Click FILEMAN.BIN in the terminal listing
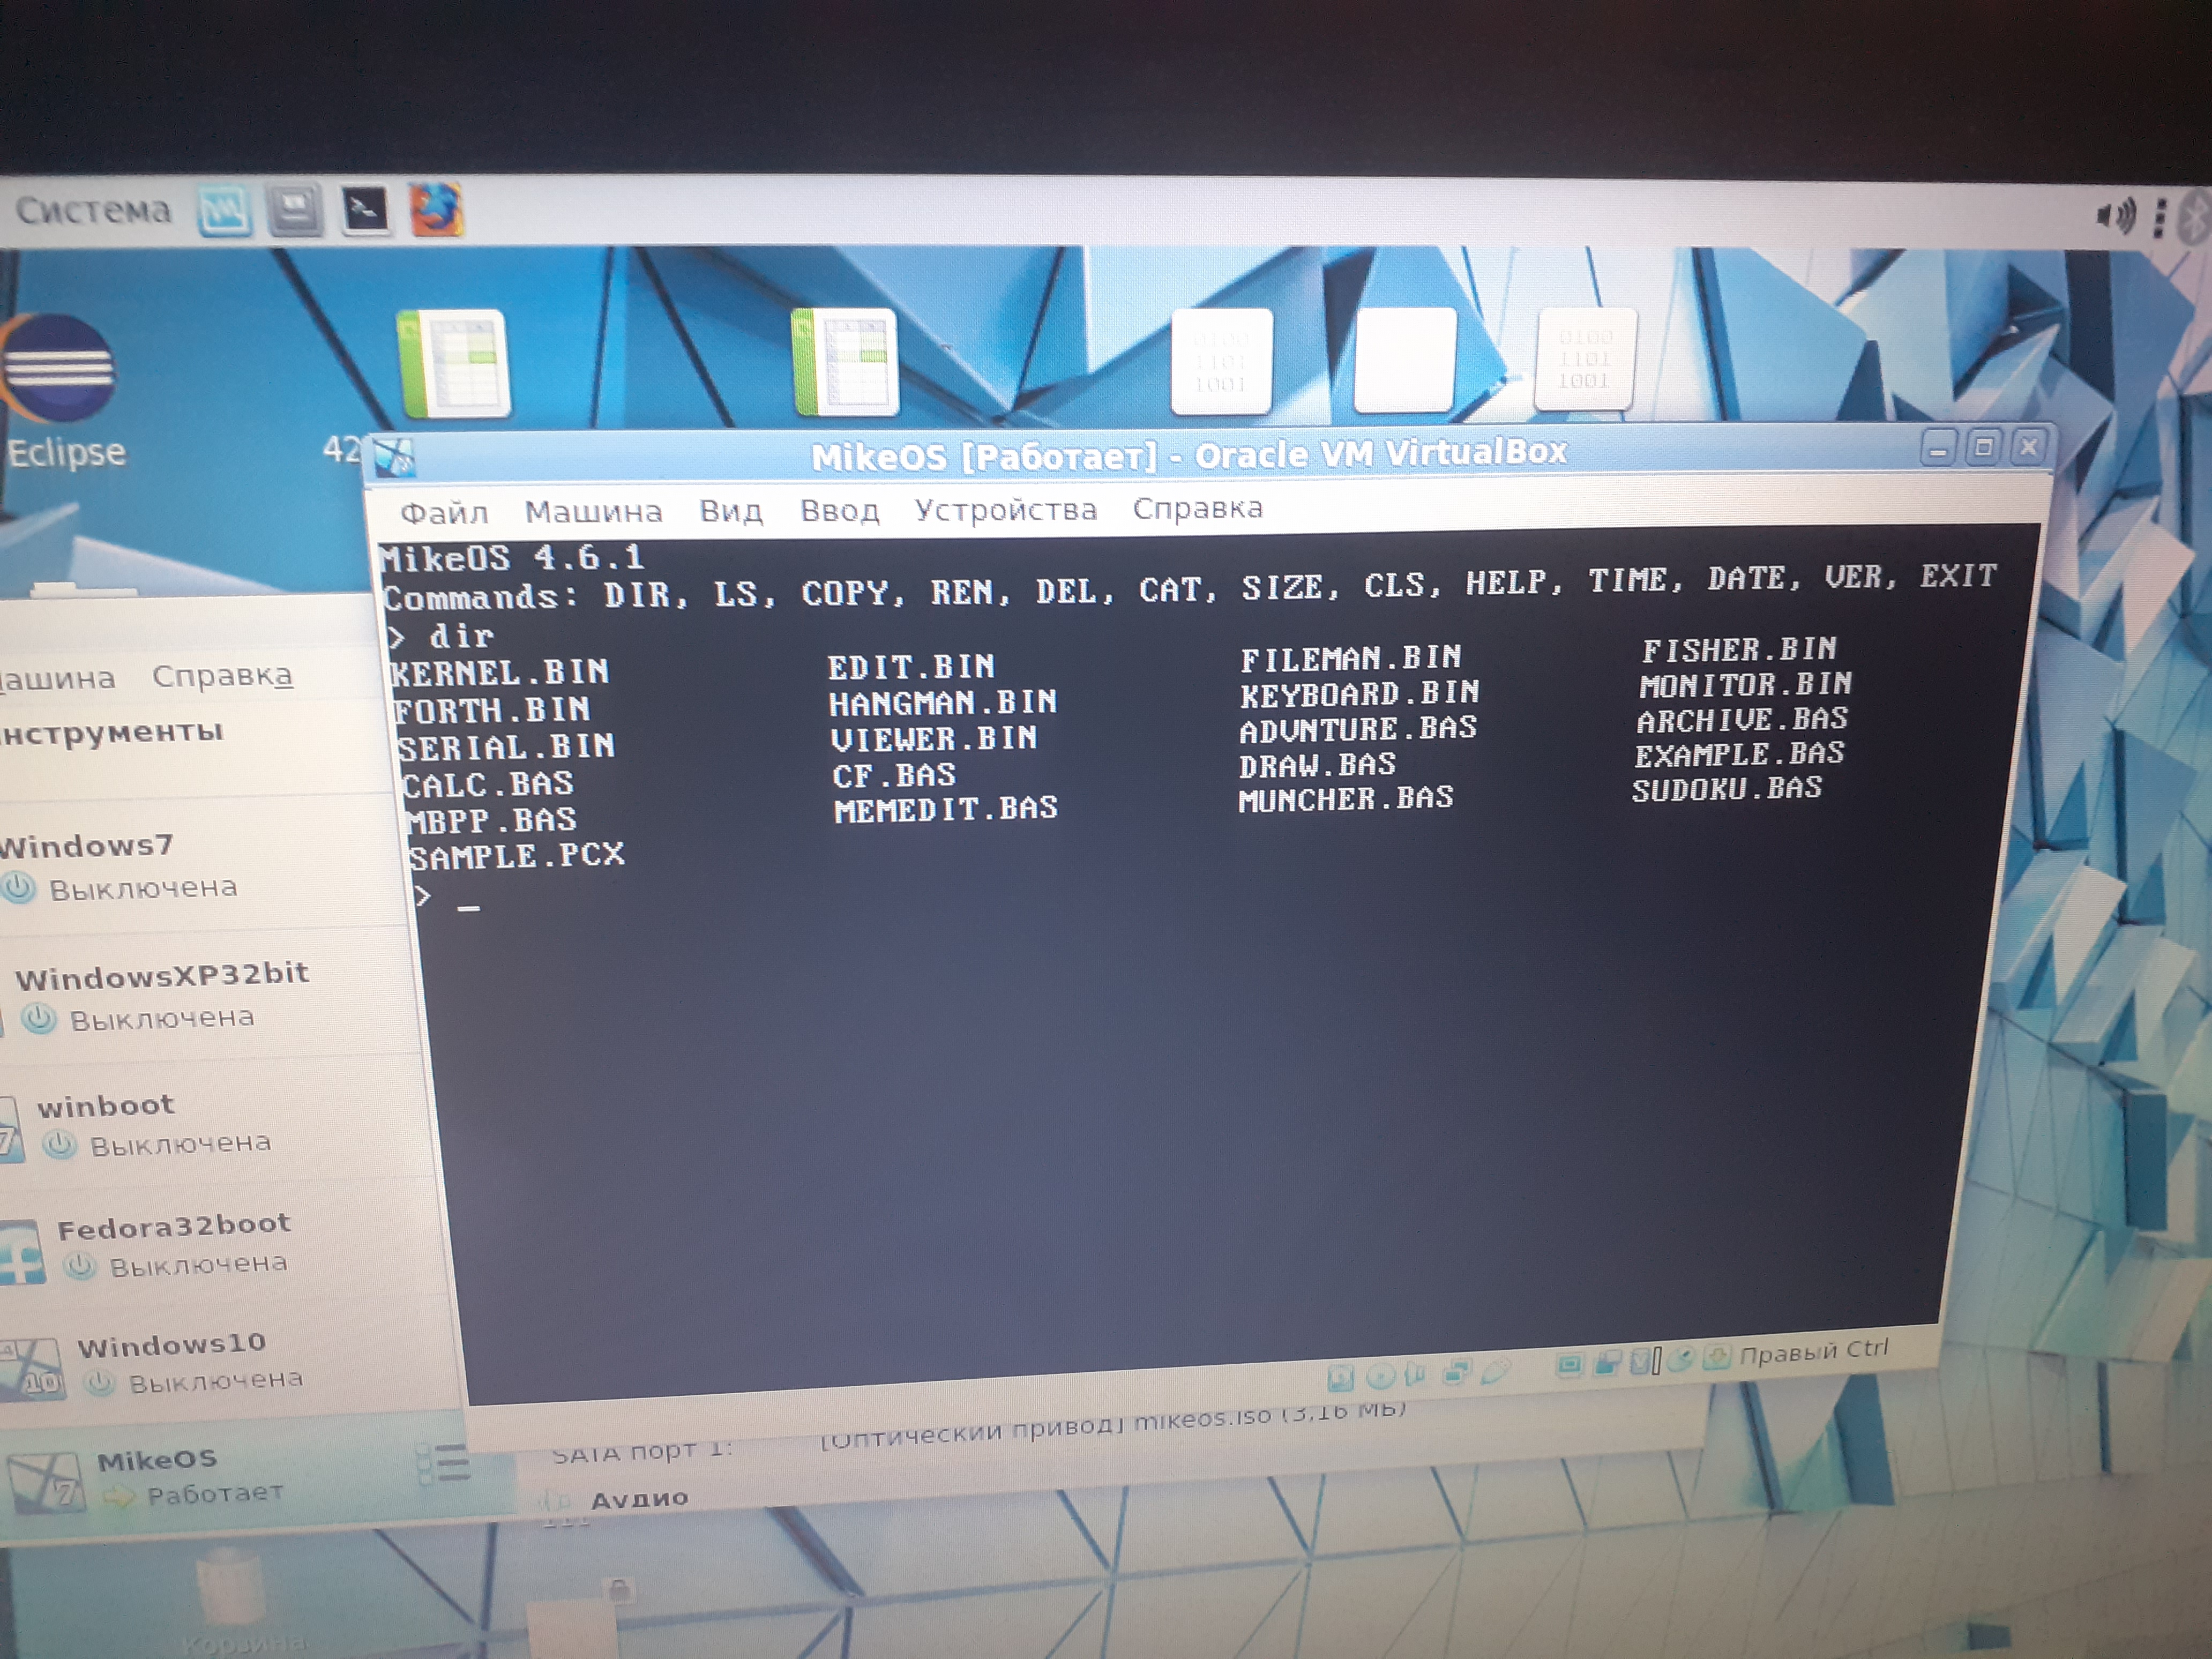2212x1659 pixels. (1351, 658)
